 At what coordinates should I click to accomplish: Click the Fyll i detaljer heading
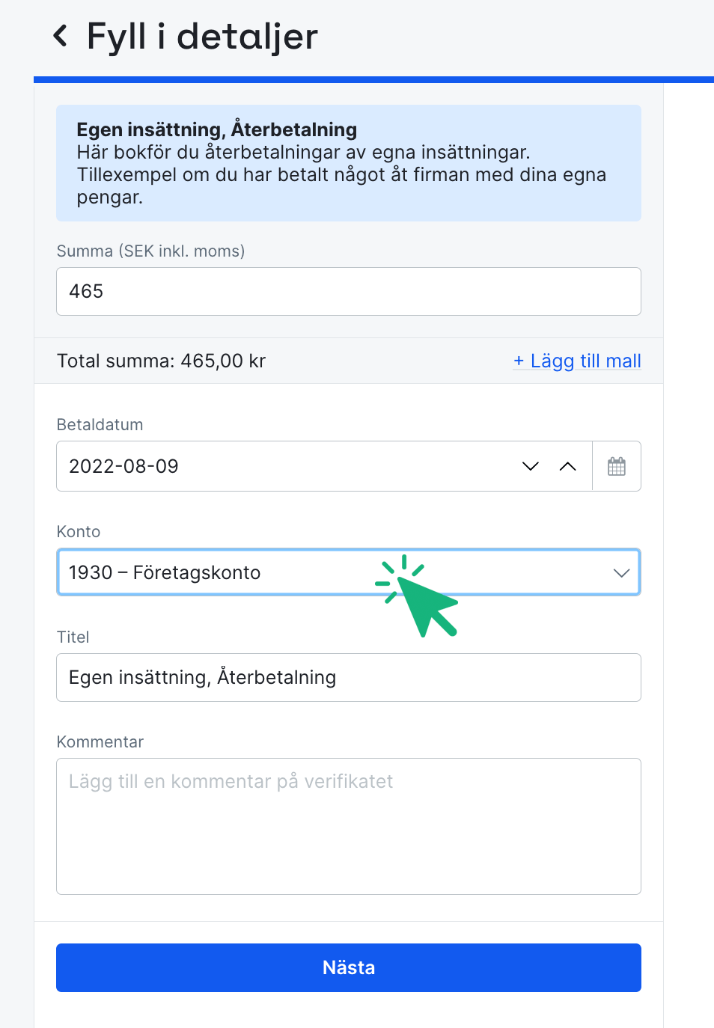pyautogui.click(x=202, y=36)
